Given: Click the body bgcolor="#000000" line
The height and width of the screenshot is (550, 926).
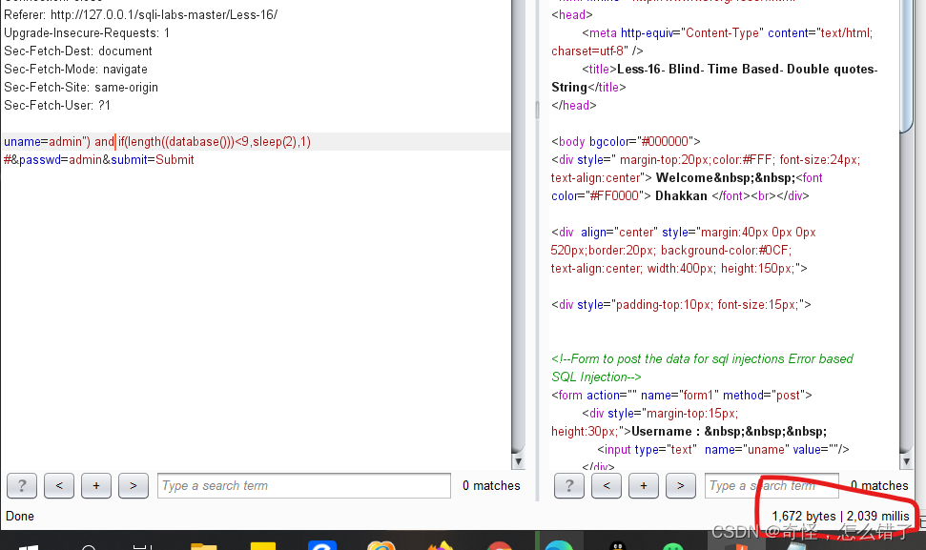Looking at the screenshot, I should pos(626,142).
